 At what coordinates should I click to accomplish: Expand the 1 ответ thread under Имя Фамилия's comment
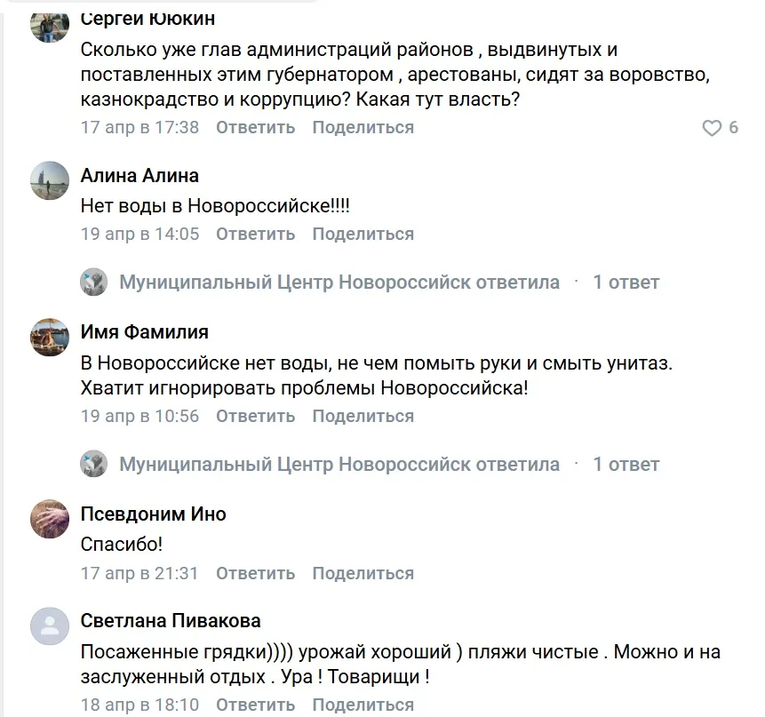626,465
